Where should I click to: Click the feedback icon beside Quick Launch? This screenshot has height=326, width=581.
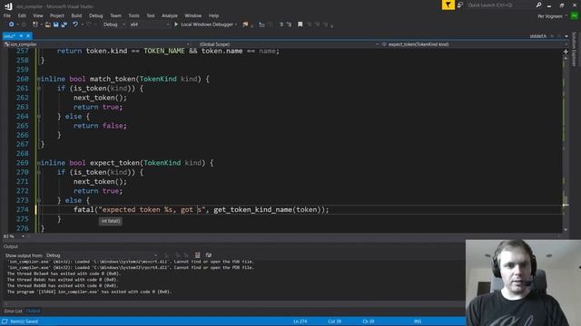[x=460, y=5]
